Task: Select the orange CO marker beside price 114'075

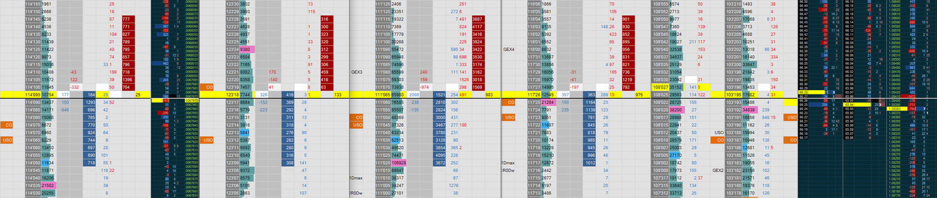Action: point(7,125)
